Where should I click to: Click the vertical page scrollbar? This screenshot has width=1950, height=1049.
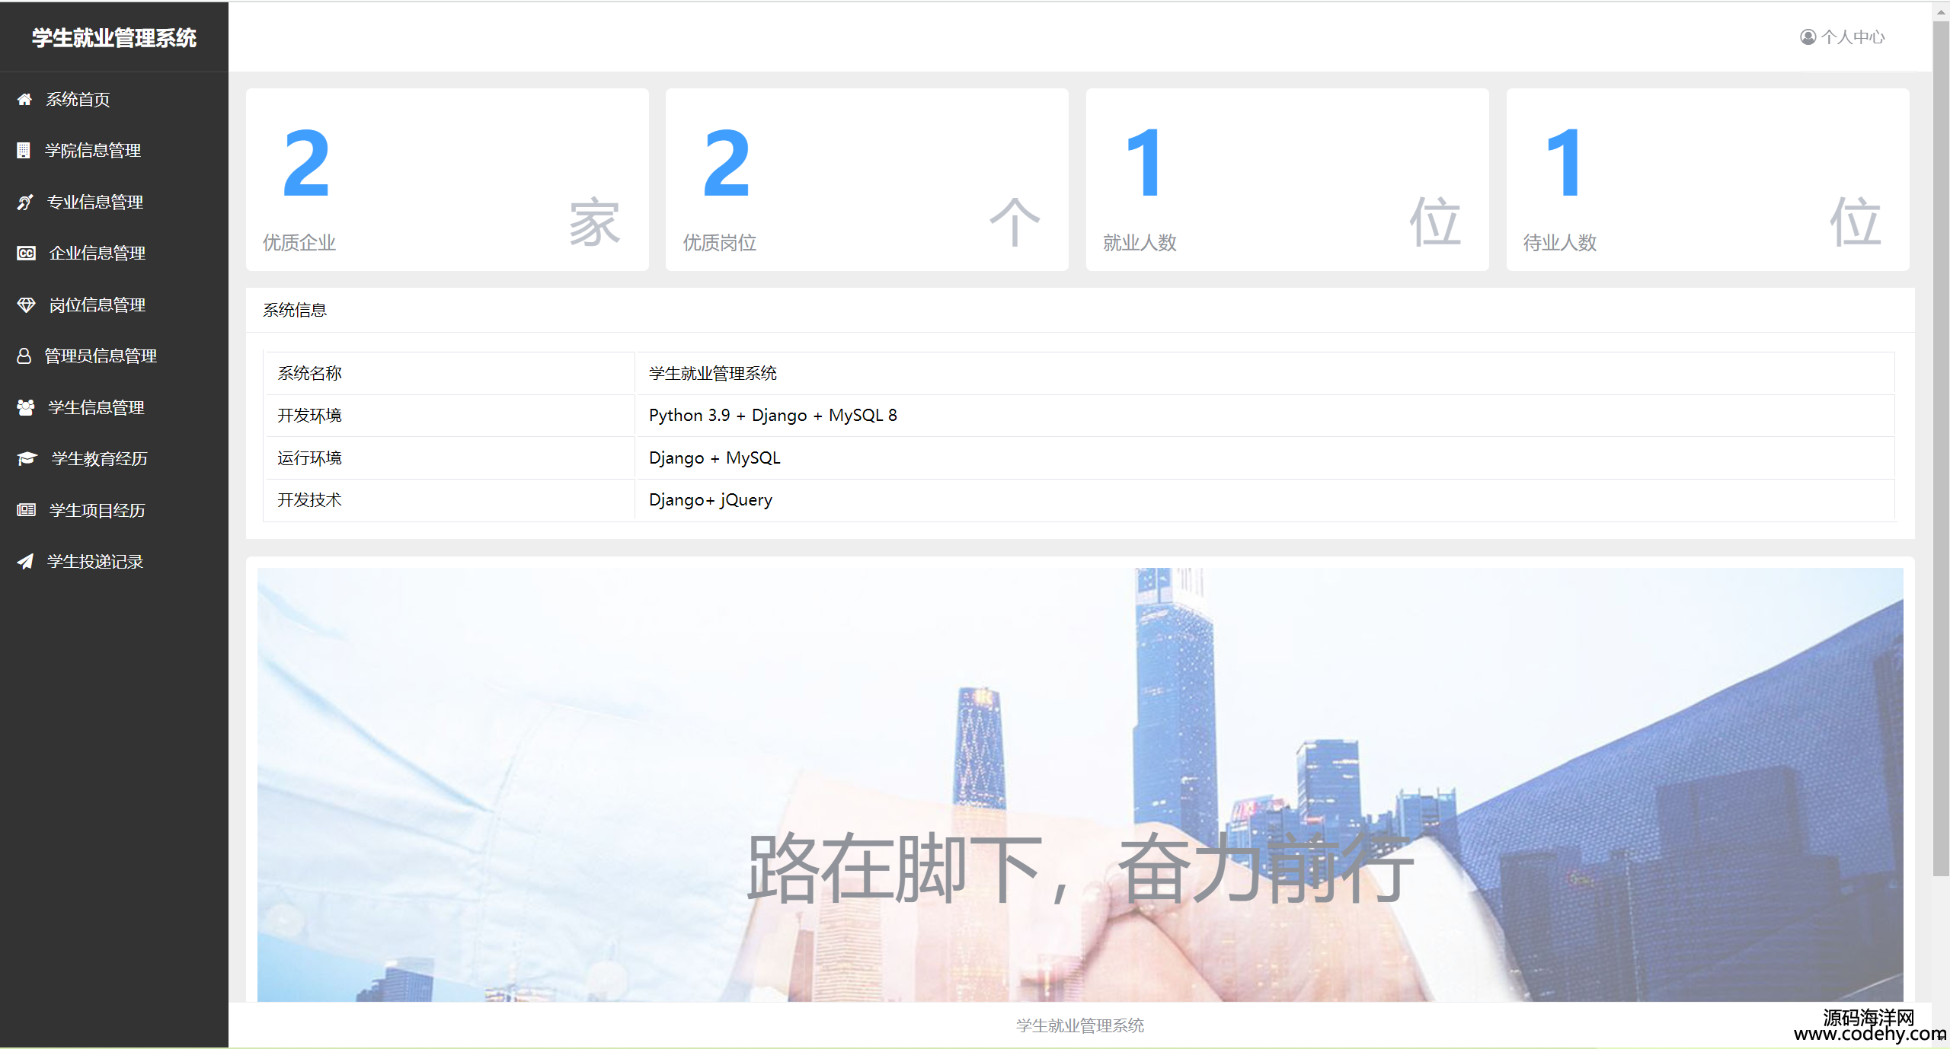[x=1940, y=457]
